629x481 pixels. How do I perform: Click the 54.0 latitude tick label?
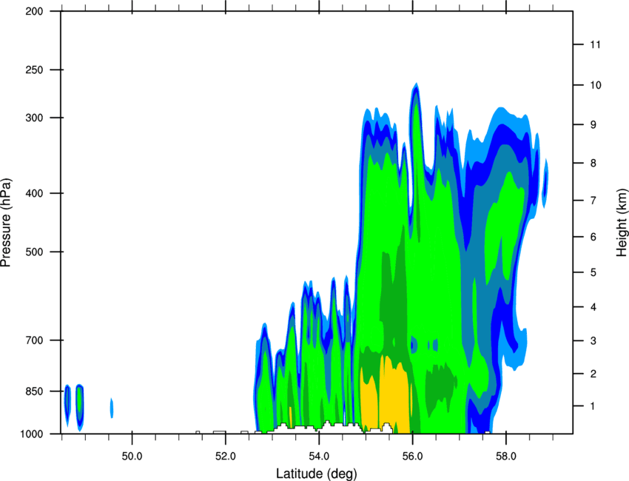(x=319, y=457)
